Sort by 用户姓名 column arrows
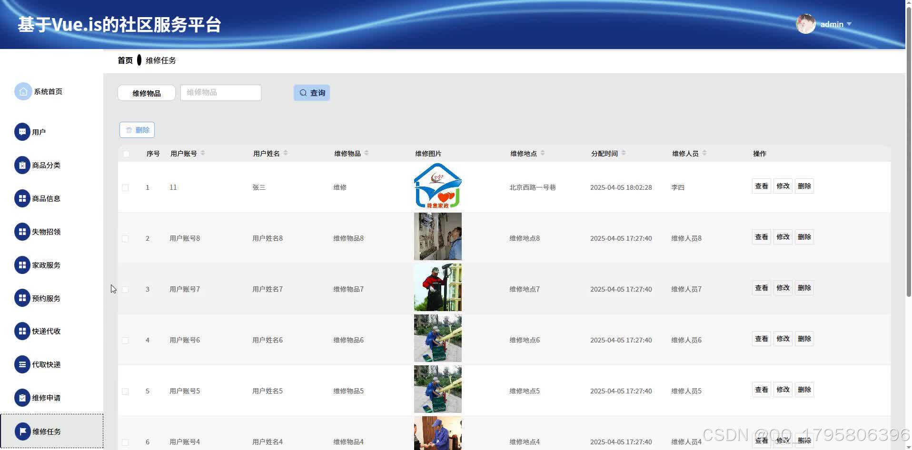 click(x=286, y=153)
